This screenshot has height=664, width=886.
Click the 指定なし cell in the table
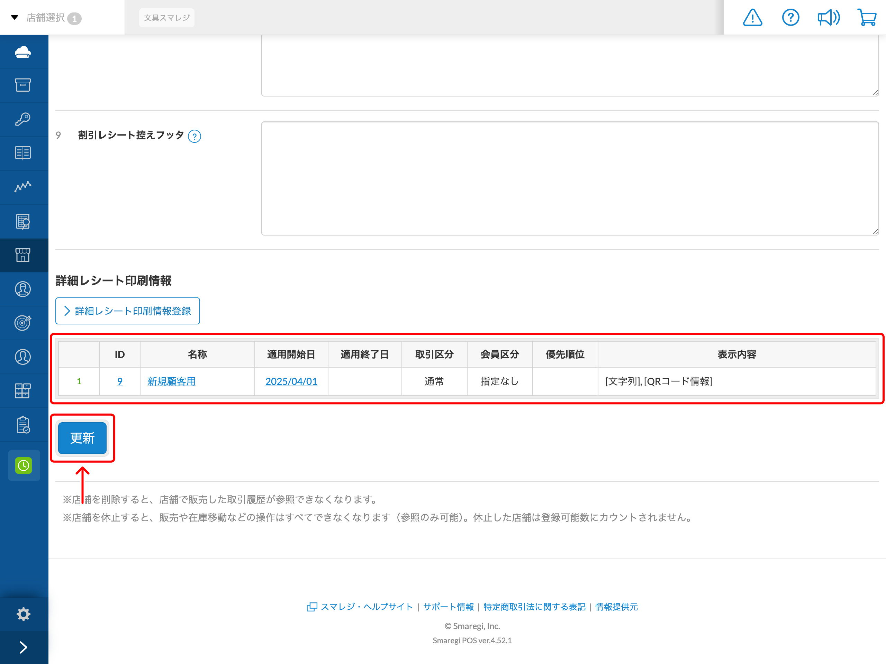(499, 381)
